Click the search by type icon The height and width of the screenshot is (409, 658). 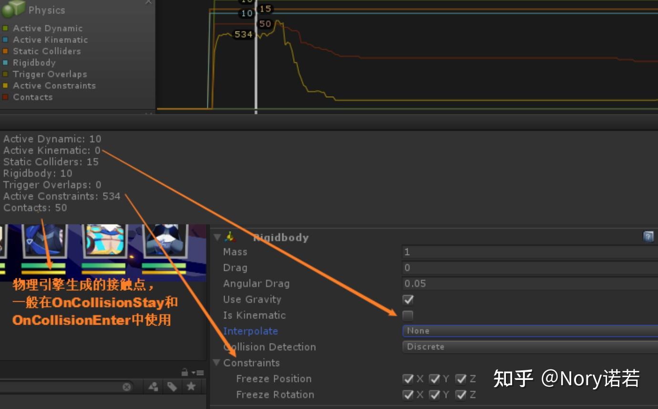(153, 387)
